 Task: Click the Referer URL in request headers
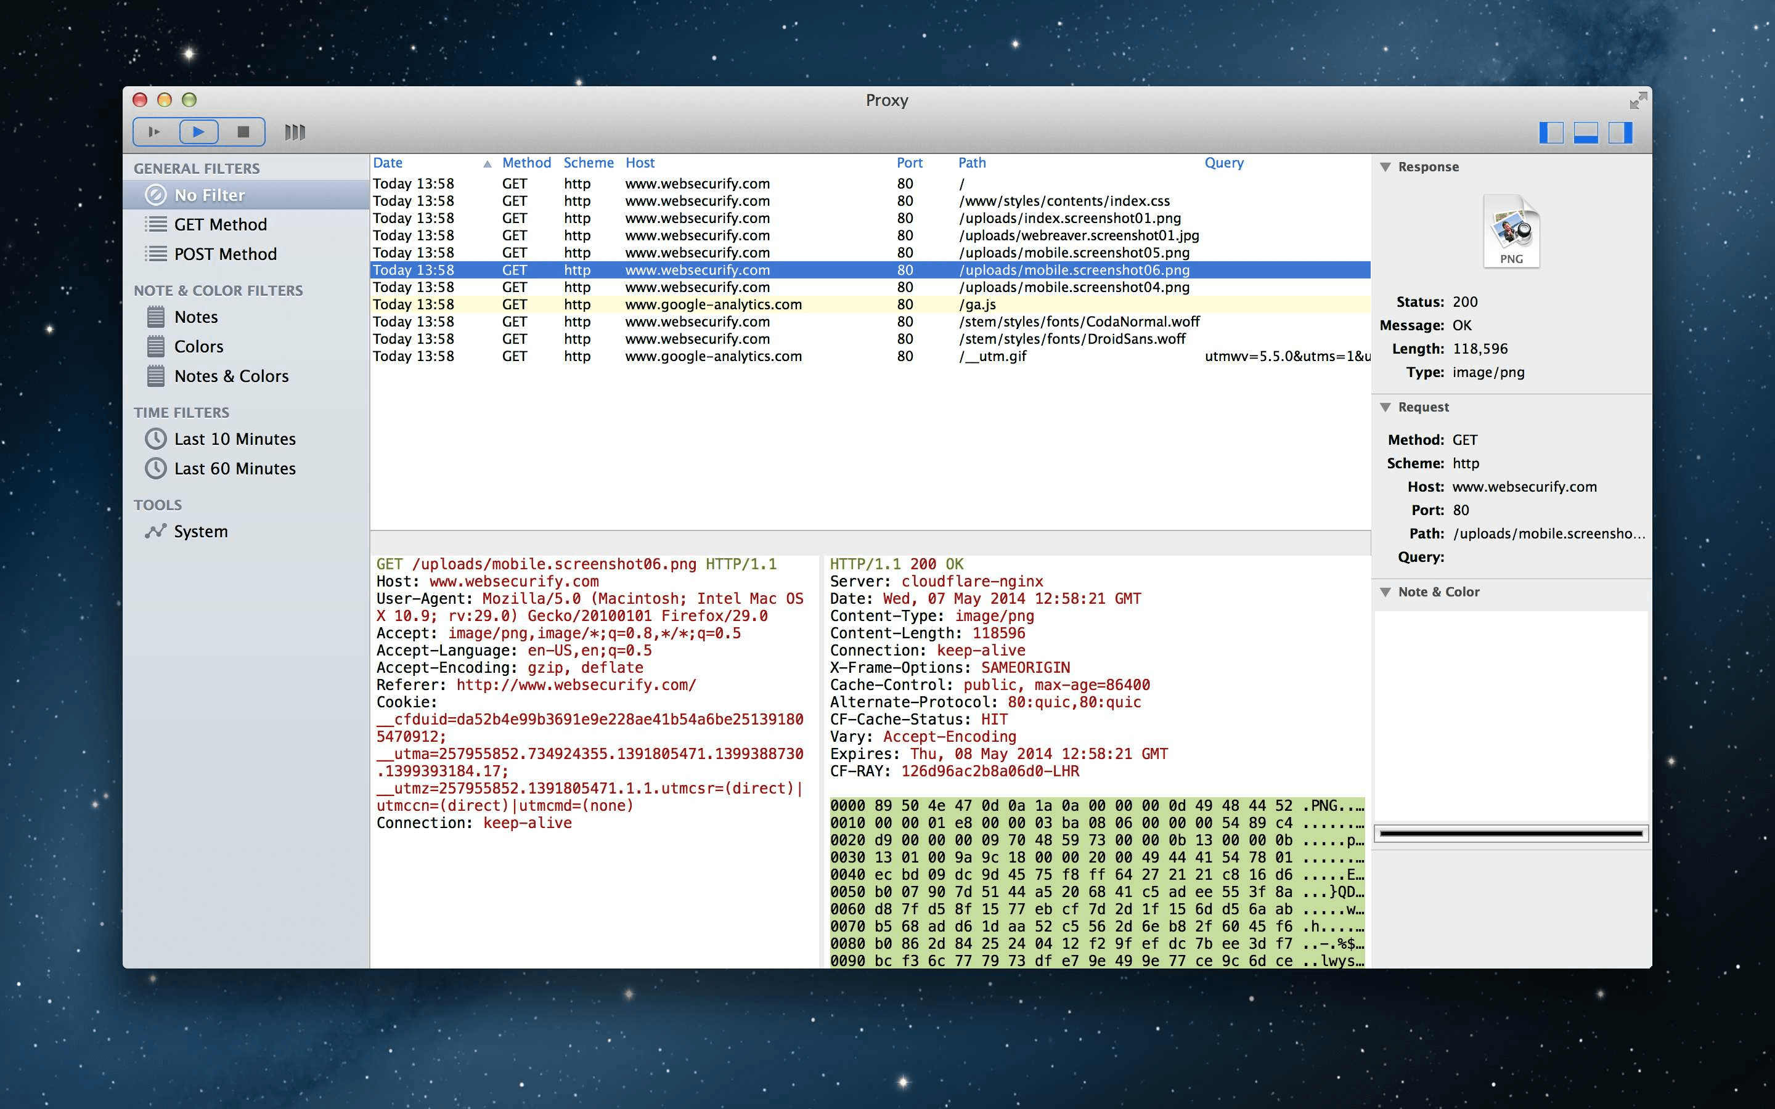pos(576,685)
